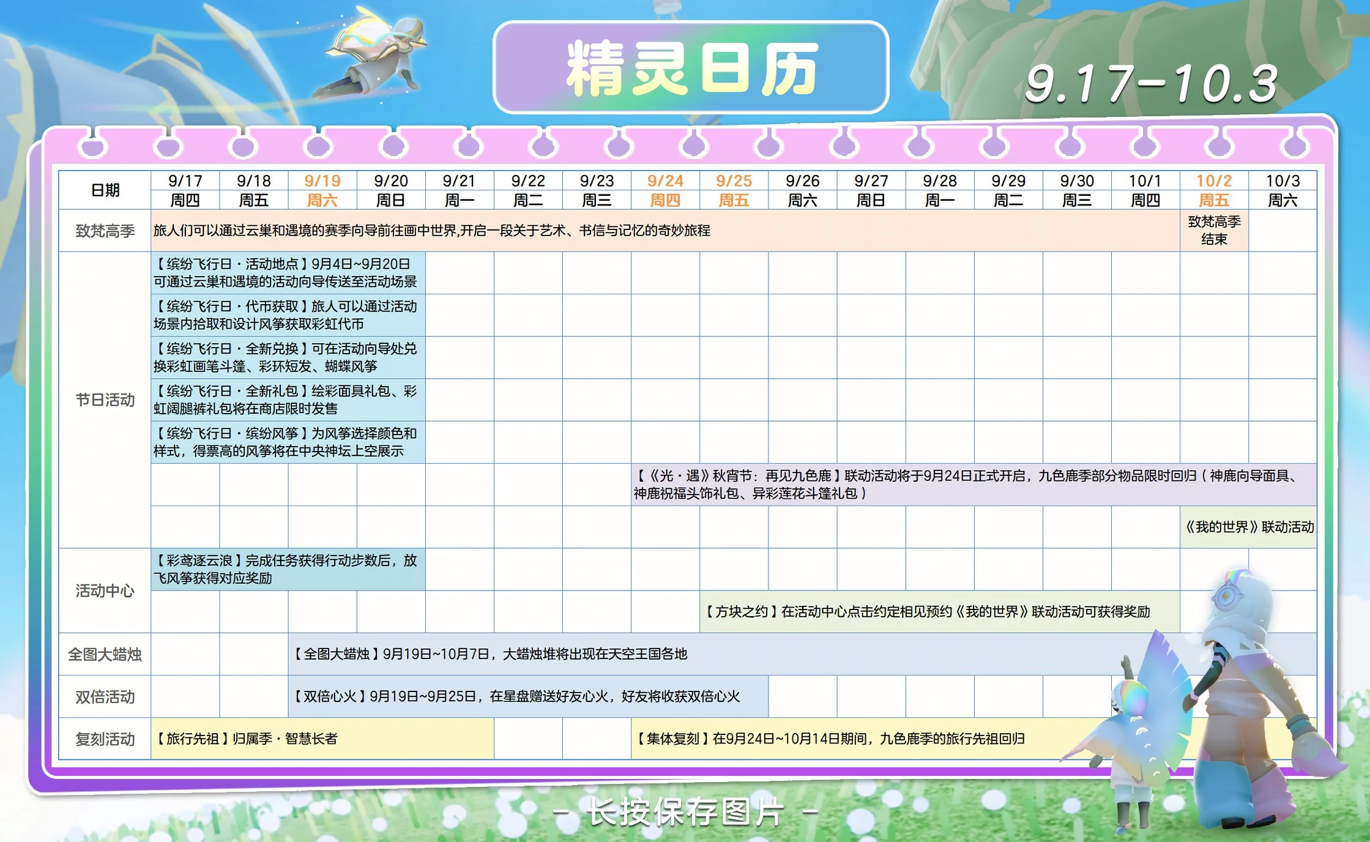1370x842 pixels.
Task: Click the 9/28 周一 date header
Action: point(939,190)
